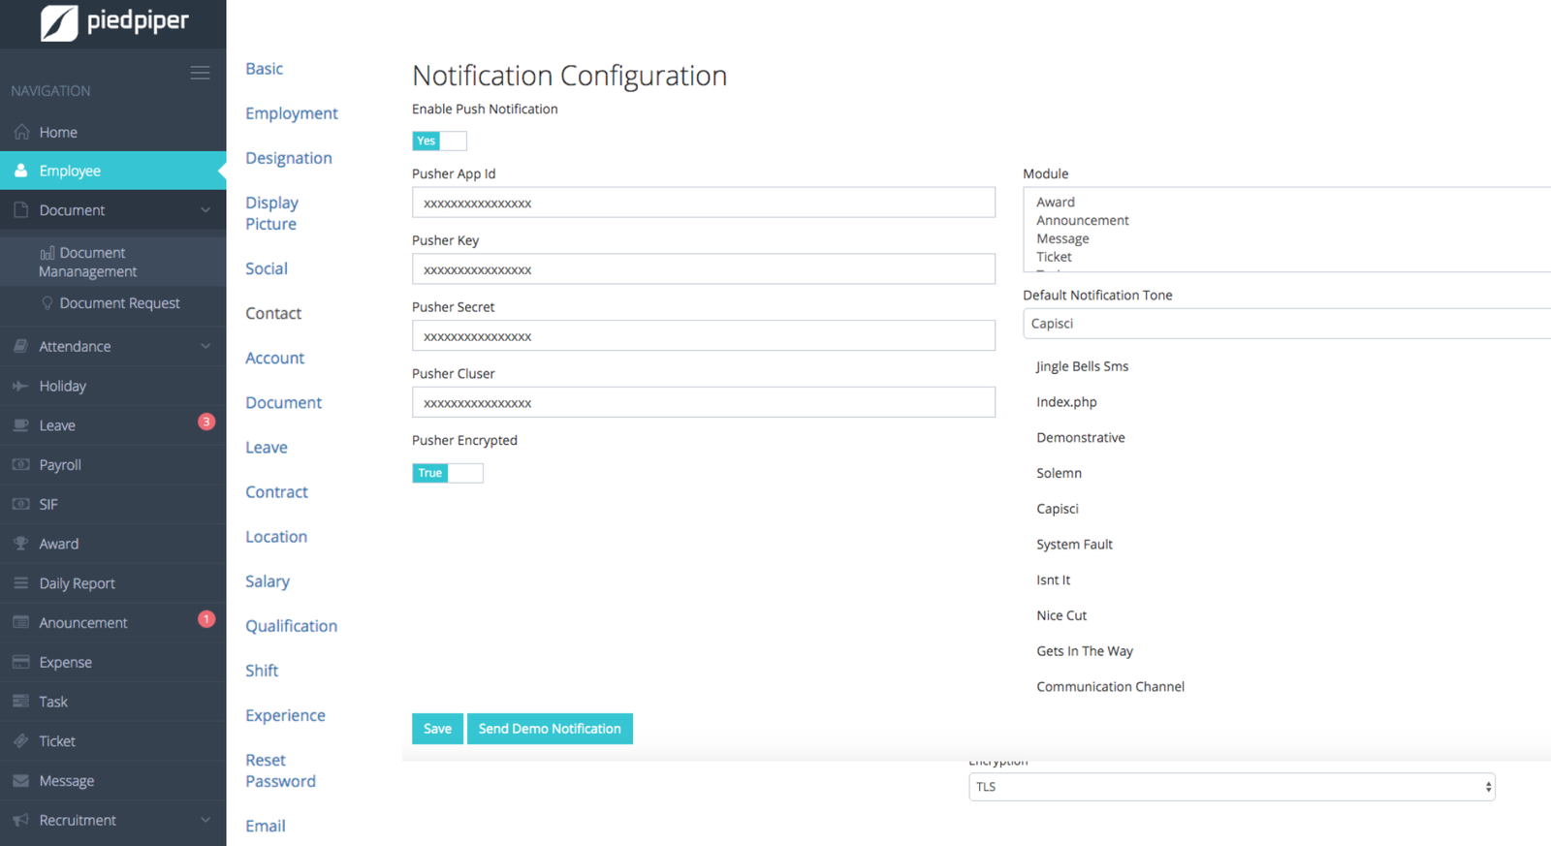The width and height of the screenshot is (1551, 846).
Task: Expand the Document menu chevron
Action: (206, 210)
